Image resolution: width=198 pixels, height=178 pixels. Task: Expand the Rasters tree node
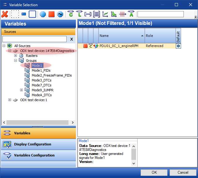click(15, 56)
